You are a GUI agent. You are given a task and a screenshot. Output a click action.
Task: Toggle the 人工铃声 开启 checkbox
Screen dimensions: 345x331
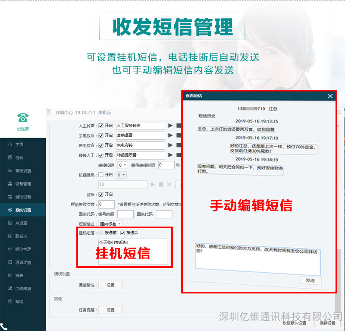(x=101, y=126)
